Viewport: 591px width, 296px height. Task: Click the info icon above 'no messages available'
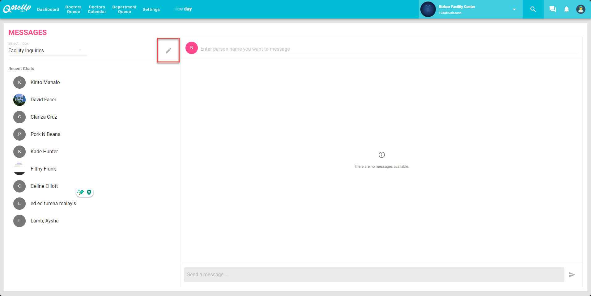pos(381,155)
